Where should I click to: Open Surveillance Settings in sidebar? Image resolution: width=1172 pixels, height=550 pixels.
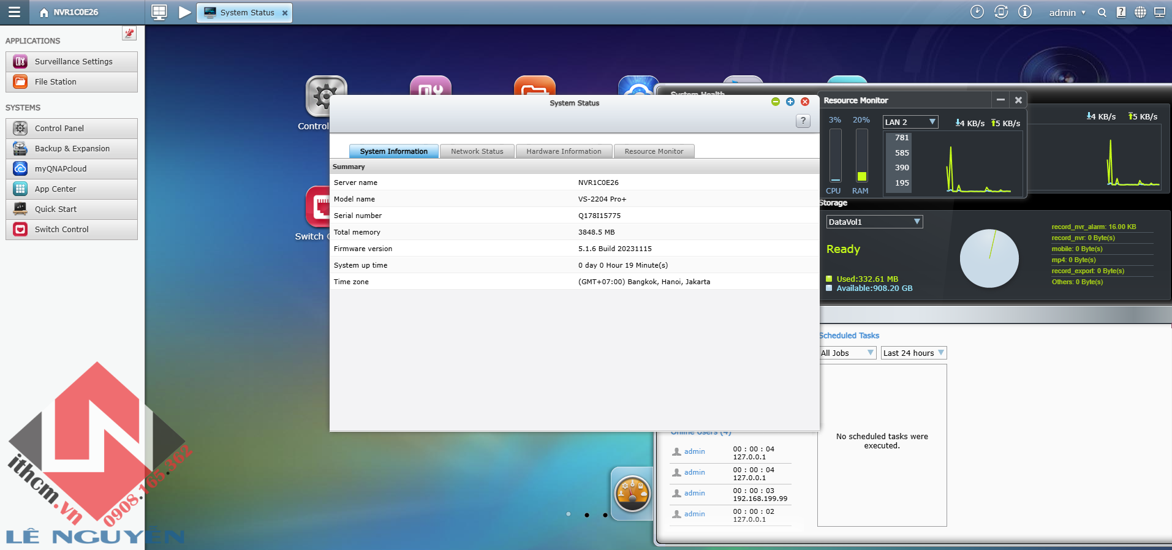pos(72,62)
